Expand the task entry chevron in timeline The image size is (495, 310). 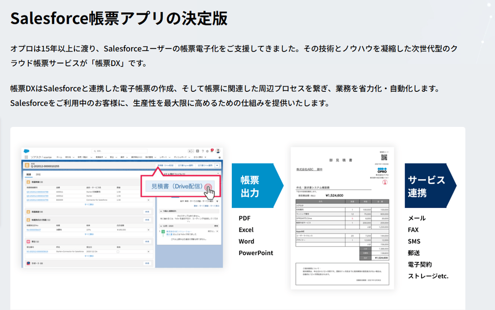(x=159, y=231)
